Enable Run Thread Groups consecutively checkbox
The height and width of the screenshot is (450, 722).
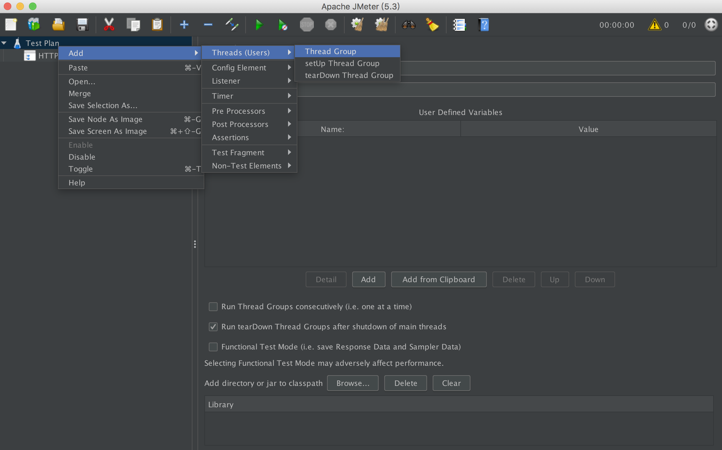(213, 307)
